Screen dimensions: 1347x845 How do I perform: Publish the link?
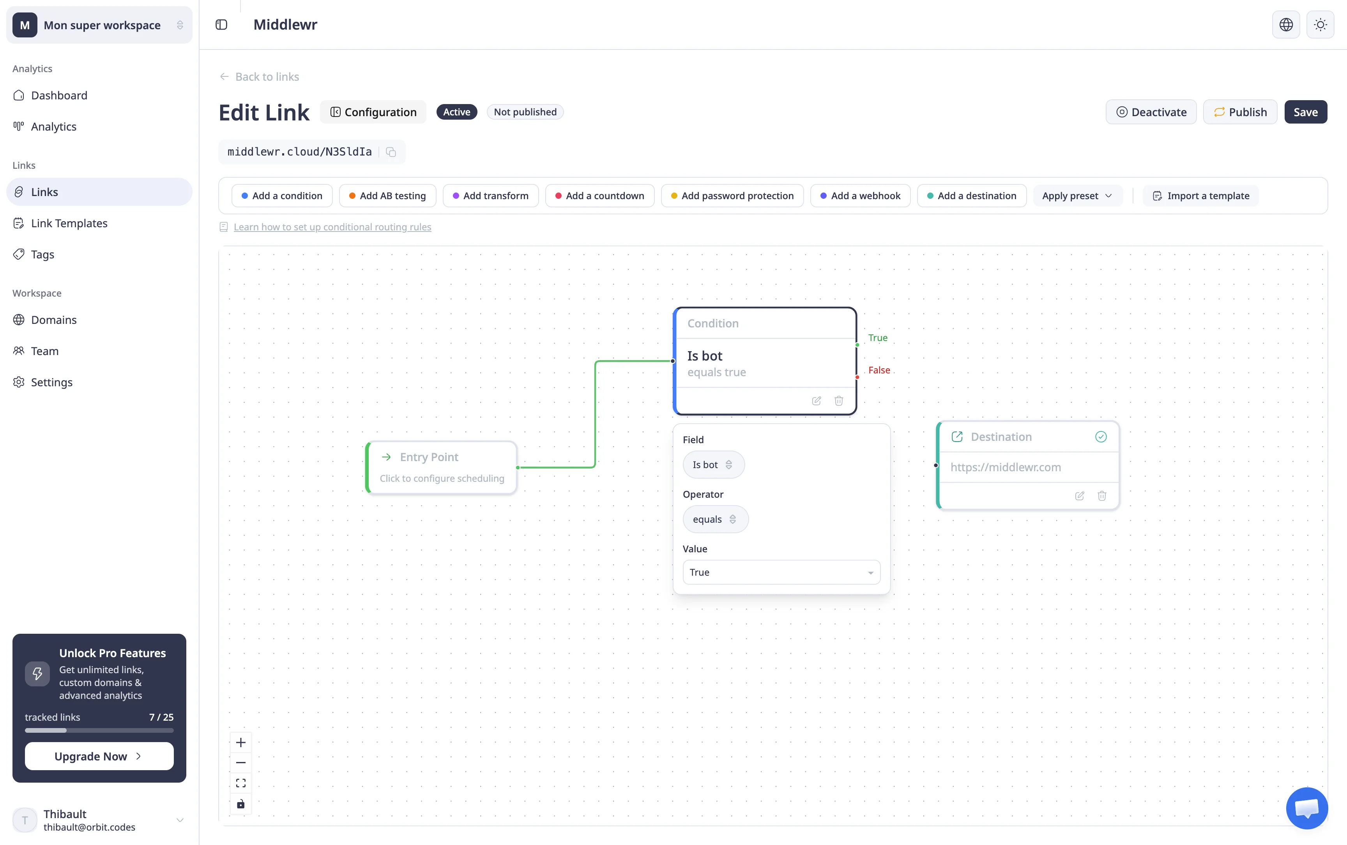[1240, 112]
